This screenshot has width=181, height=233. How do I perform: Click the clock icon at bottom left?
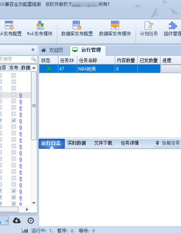[x=31, y=220]
